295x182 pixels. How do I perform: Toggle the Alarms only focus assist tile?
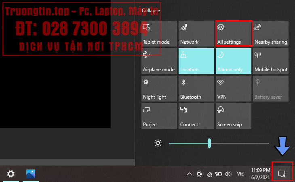coord(234,61)
